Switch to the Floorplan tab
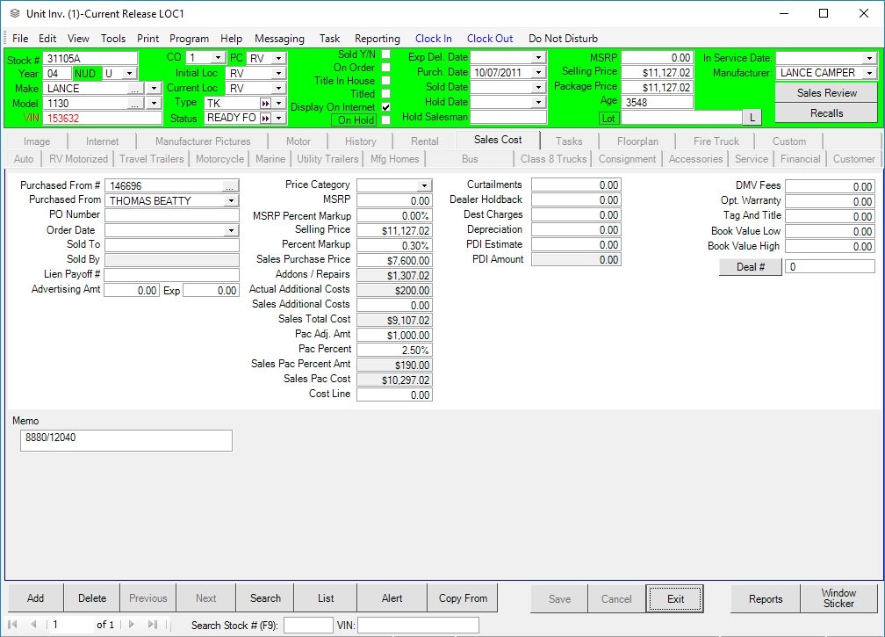Screen dimensions: 885x637 (x=637, y=141)
